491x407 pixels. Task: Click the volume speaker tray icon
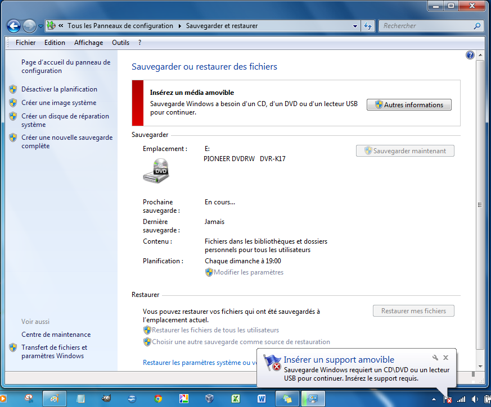coord(475,399)
